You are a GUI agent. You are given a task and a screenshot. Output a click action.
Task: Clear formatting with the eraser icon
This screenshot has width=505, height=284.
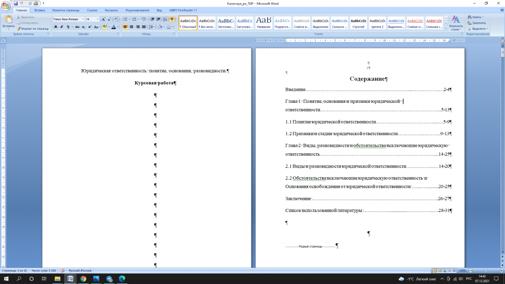117,19
